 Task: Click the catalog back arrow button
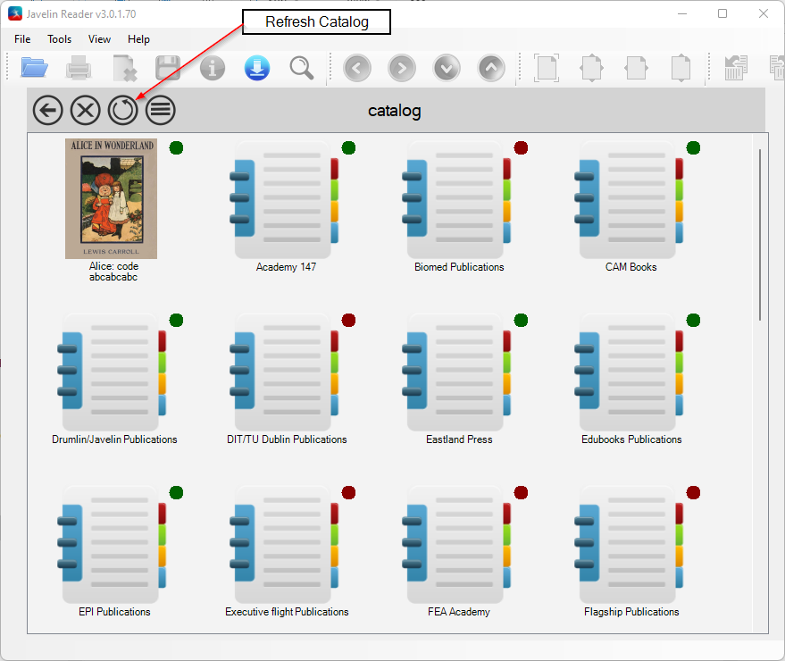tap(48, 110)
